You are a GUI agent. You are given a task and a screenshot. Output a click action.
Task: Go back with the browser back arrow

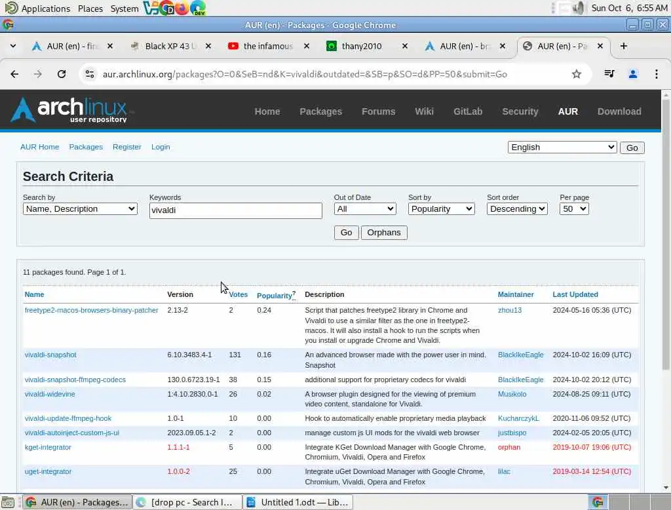coord(14,74)
